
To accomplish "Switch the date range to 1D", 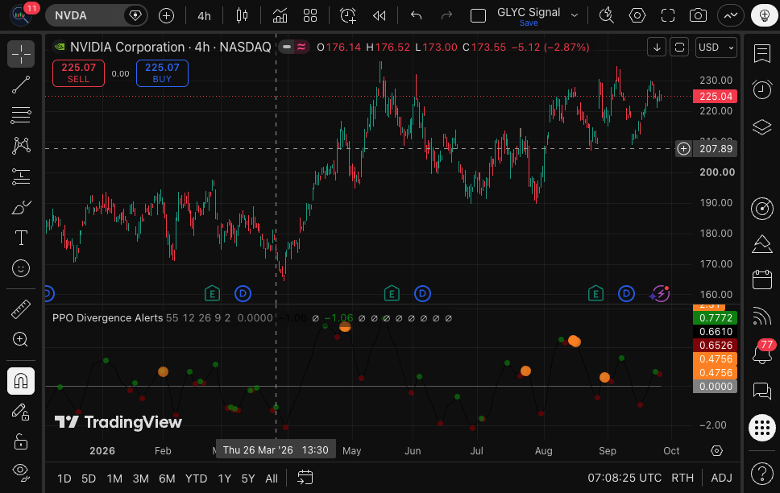I will pos(64,478).
